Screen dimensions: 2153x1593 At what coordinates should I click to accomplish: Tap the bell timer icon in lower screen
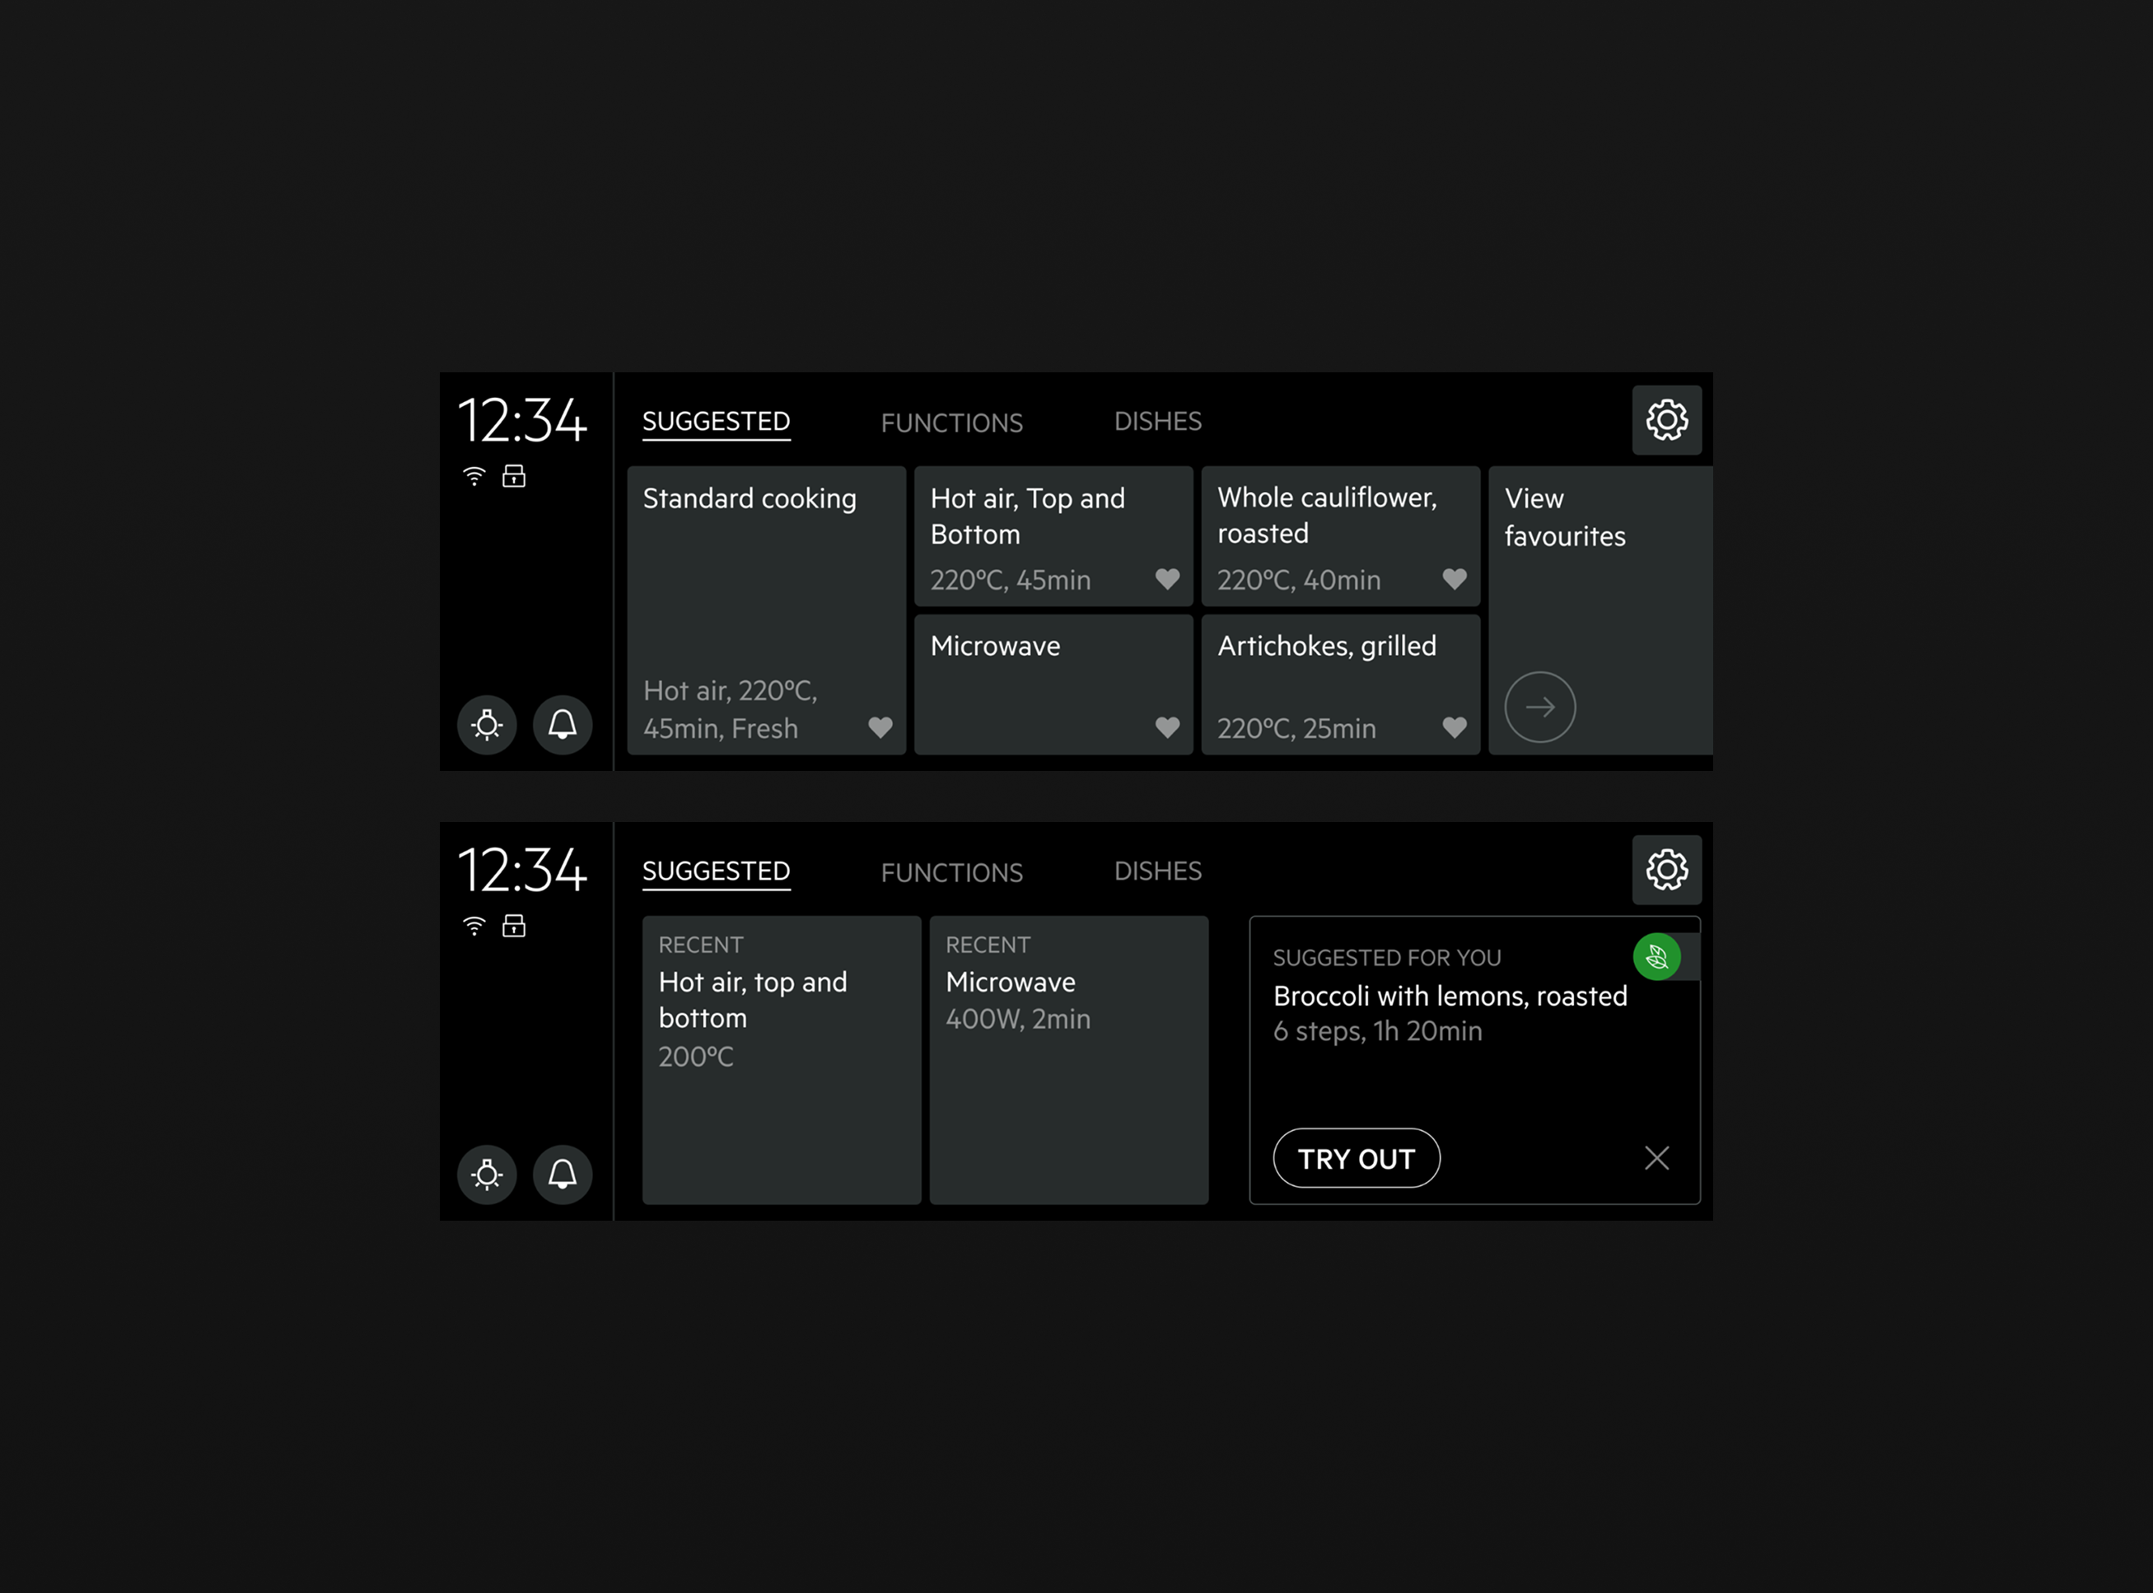(x=563, y=1174)
